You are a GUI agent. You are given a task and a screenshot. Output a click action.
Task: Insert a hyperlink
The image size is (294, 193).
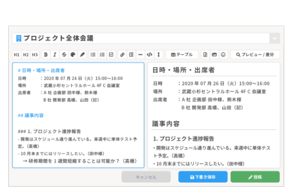122,55
